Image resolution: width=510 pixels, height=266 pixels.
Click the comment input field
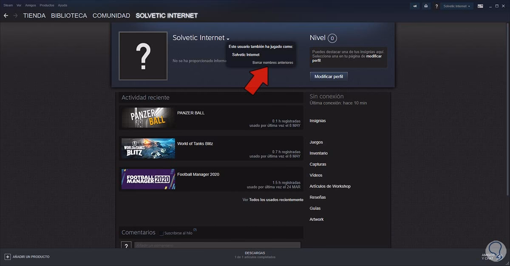click(217, 246)
